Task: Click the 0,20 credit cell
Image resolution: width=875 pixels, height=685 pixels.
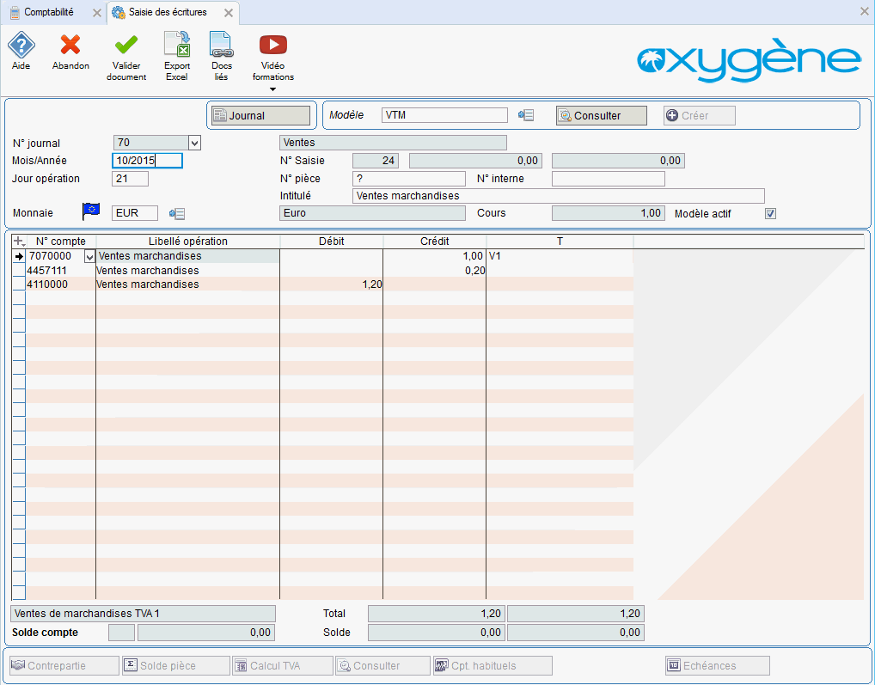Action: 435,271
